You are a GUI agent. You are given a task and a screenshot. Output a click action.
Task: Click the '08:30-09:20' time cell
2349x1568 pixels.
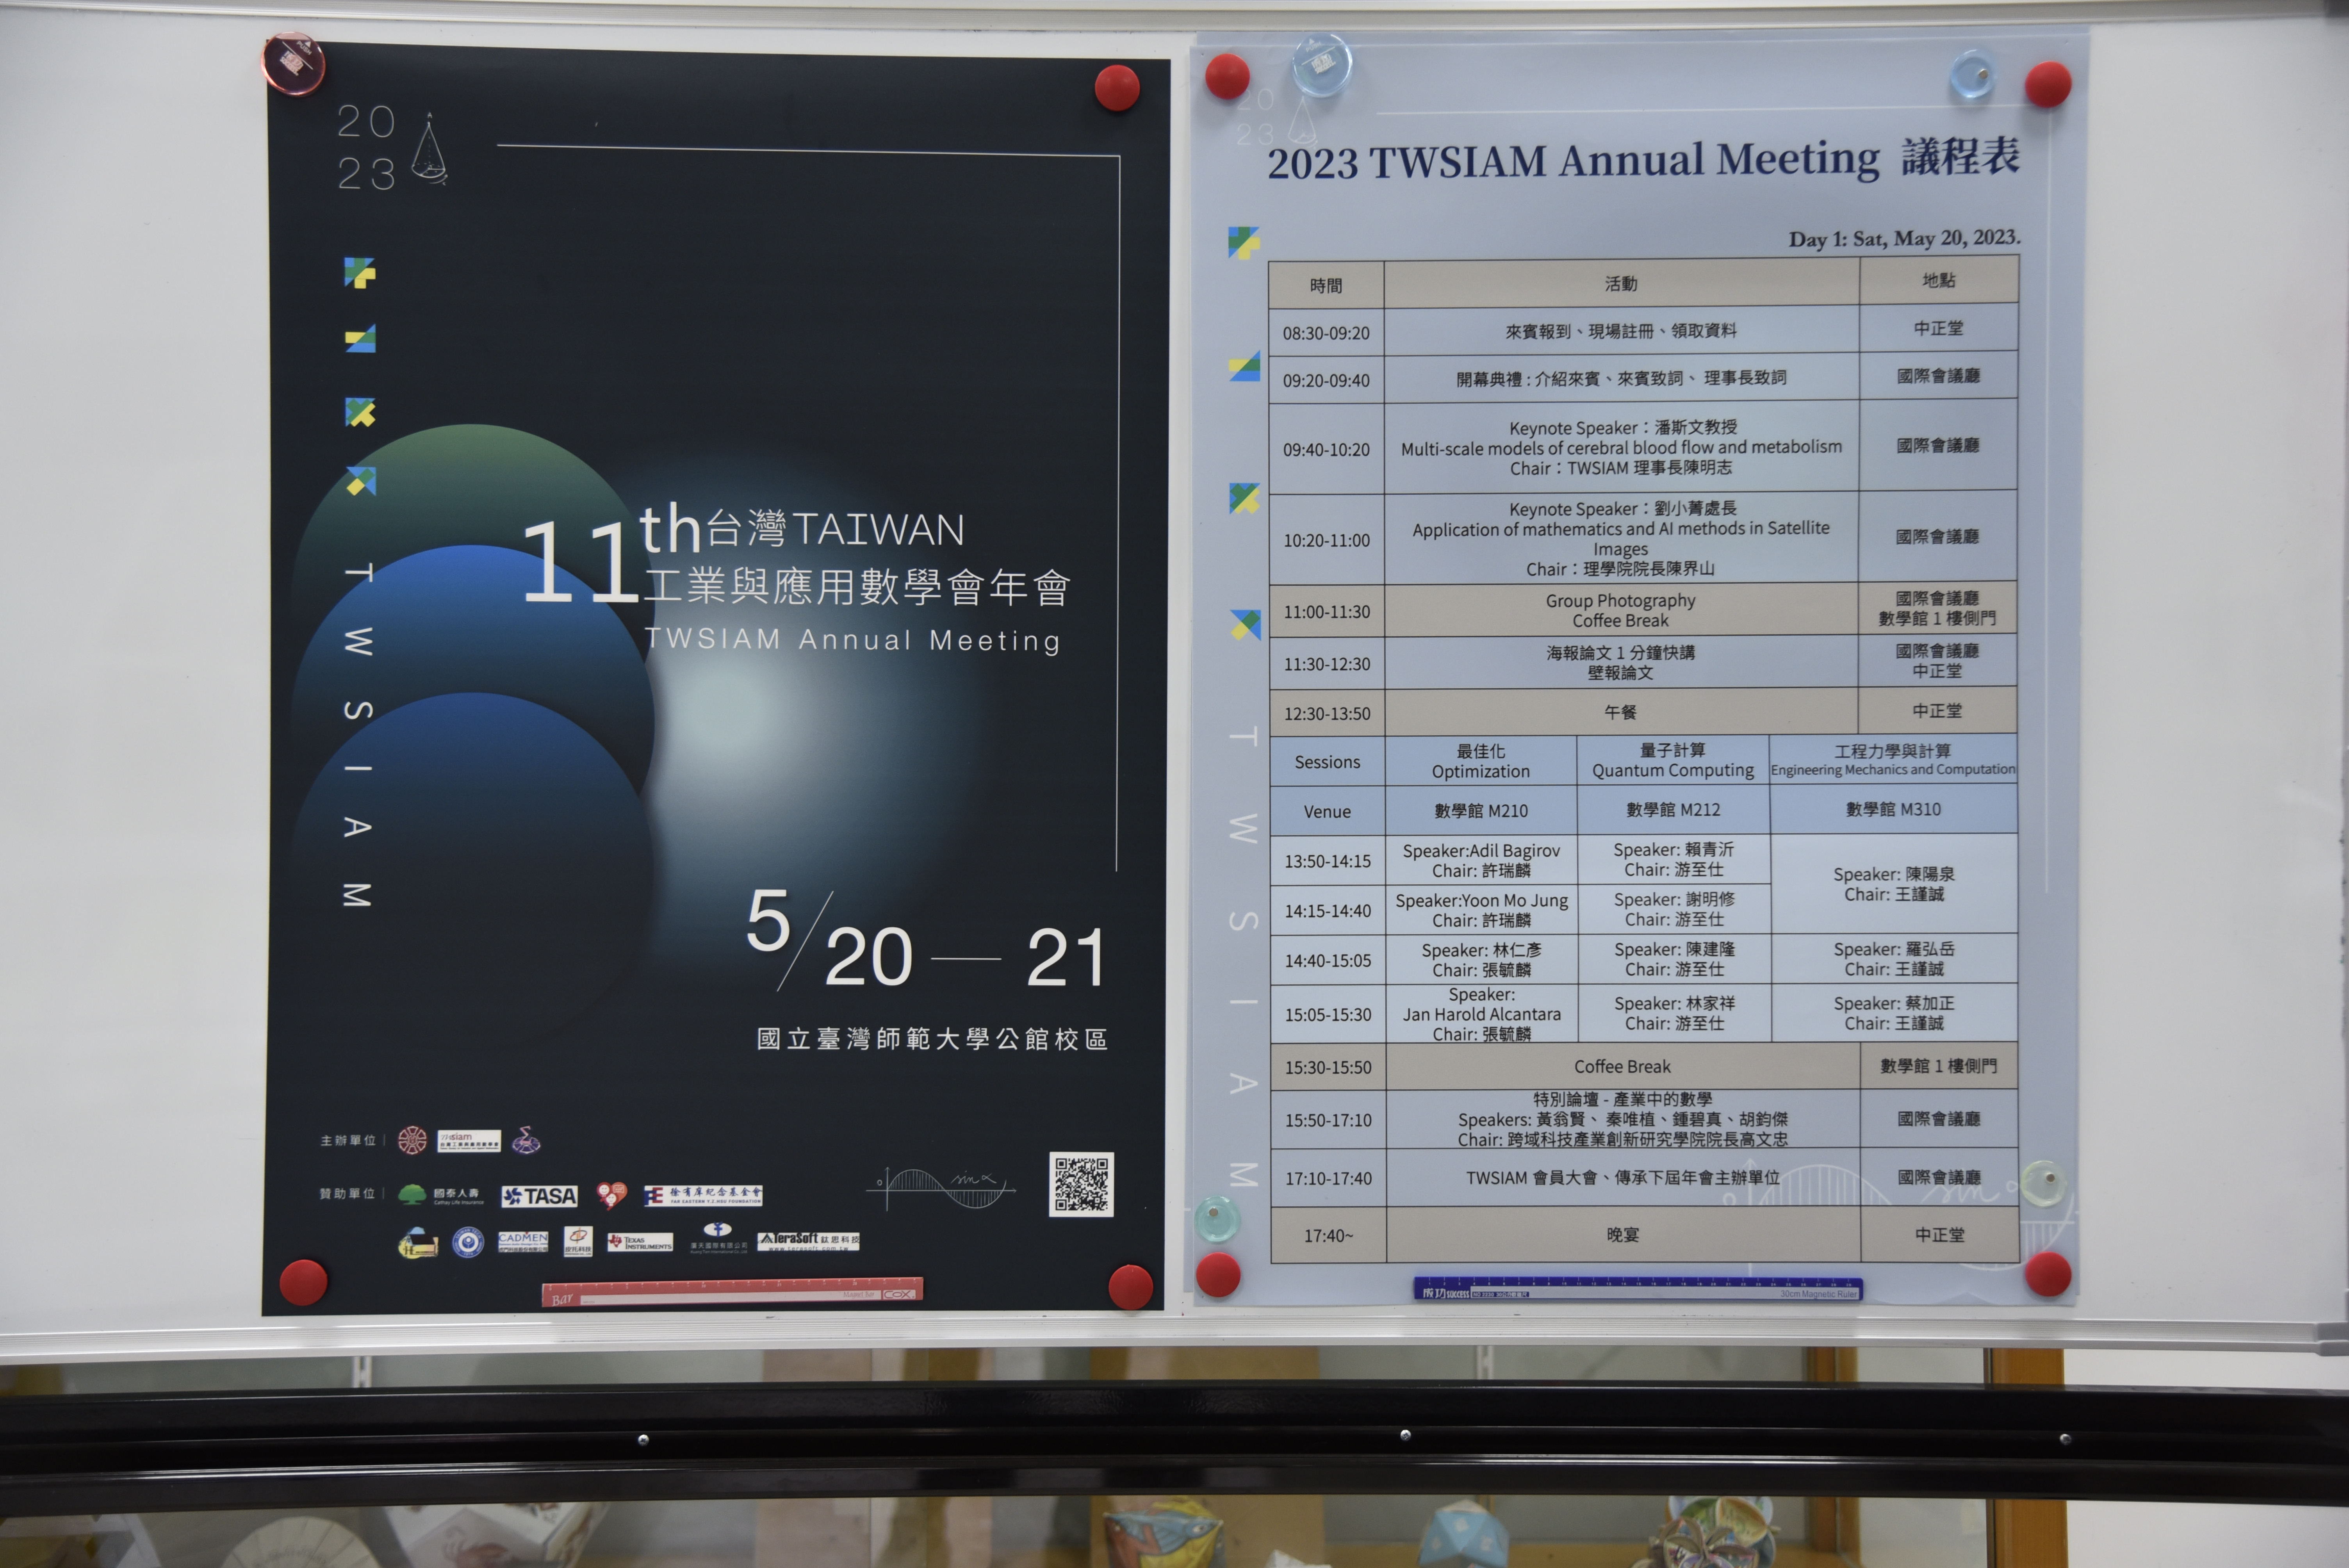pos(1326,333)
